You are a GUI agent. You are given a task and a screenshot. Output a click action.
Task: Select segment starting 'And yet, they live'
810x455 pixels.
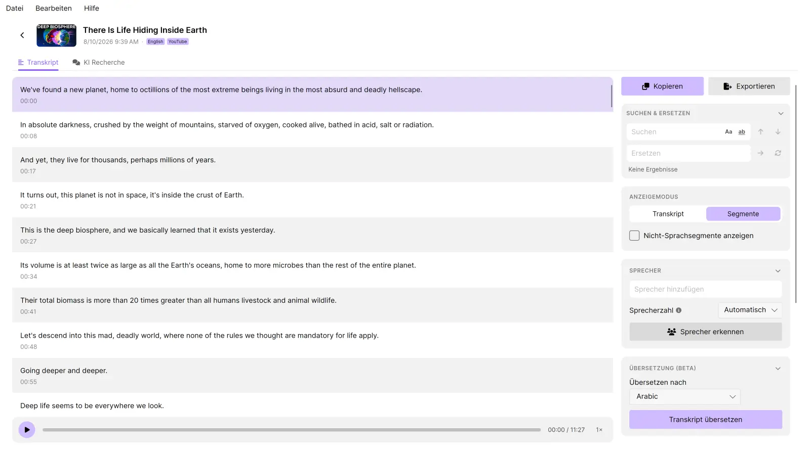coord(312,165)
